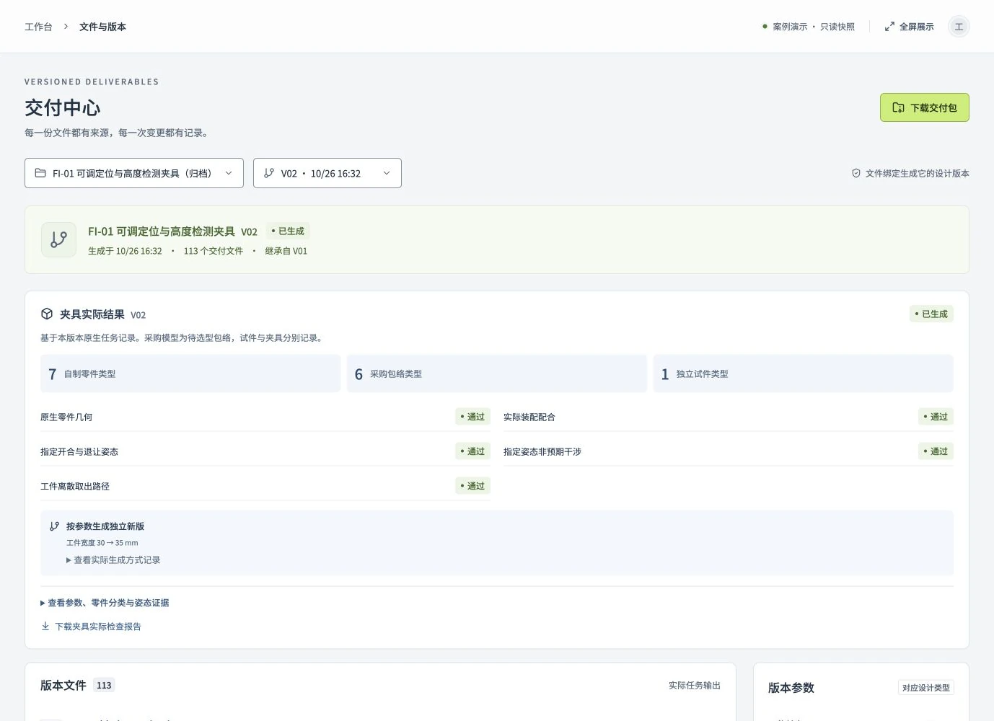The width and height of the screenshot is (994, 721).
Task: Click the fullscreen expand arrows icon
Action: point(889,27)
